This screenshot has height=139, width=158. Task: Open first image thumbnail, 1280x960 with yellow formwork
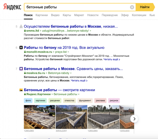point(39,117)
